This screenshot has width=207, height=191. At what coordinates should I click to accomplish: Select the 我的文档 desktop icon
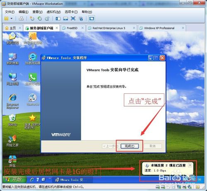pos(12,38)
